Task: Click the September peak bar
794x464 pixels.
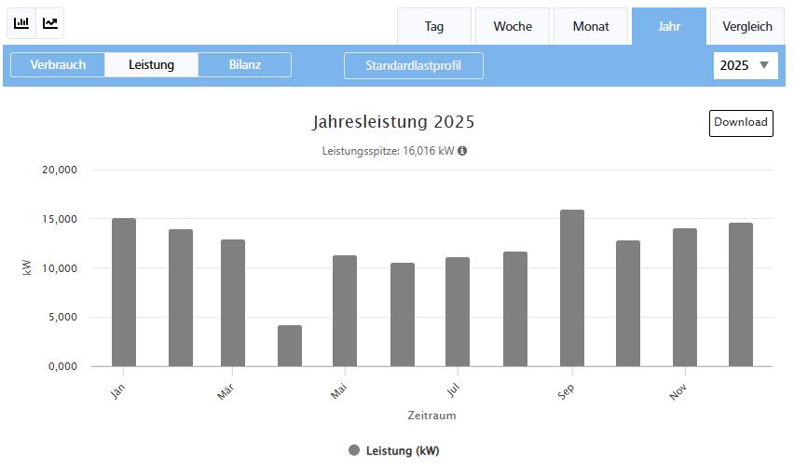Action: point(572,288)
